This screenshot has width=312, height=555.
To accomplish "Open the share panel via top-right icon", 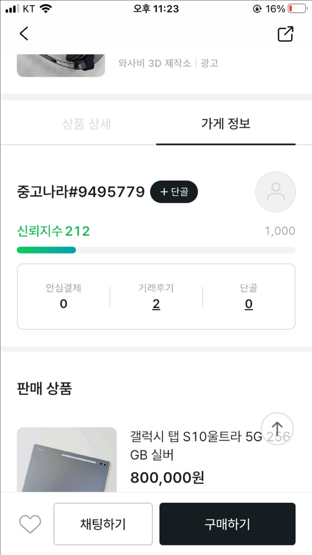I will pyautogui.click(x=285, y=34).
